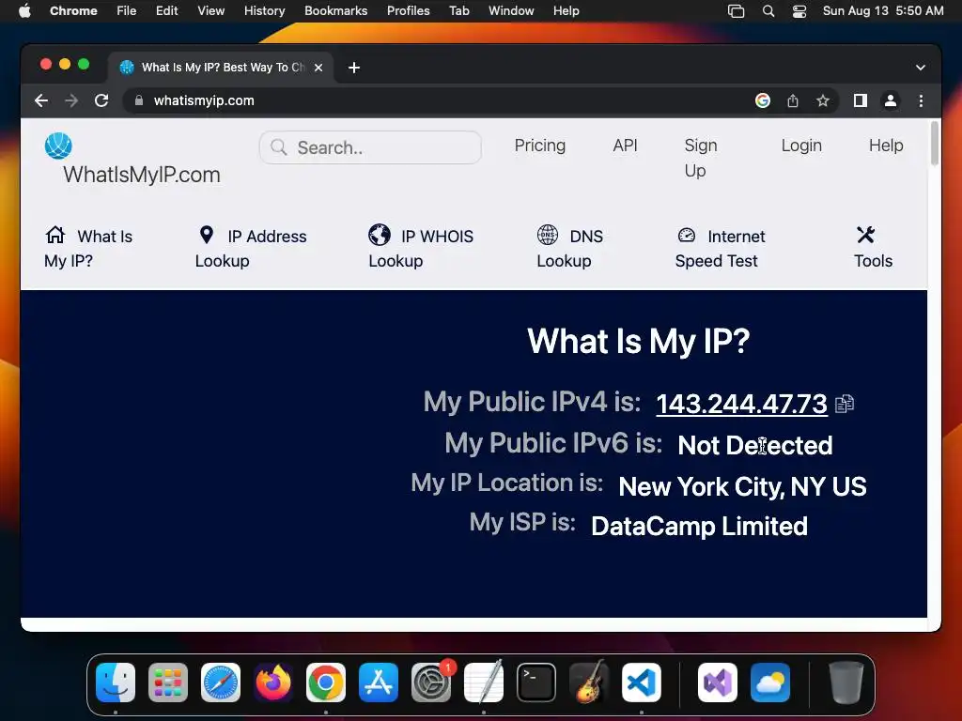Click the share page icon

tap(793, 100)
